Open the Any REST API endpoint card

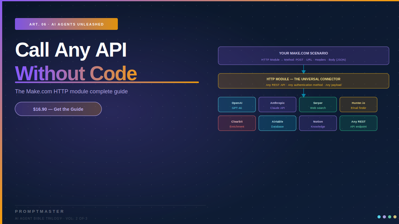(358, 123)
